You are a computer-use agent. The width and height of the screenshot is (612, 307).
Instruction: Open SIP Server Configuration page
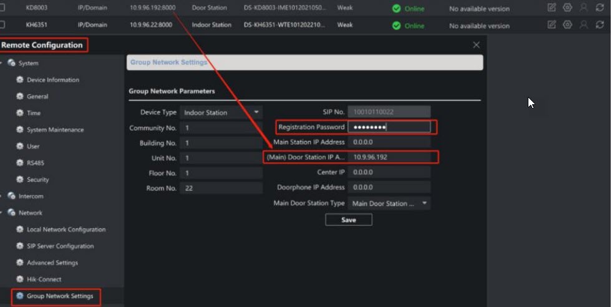(60, 246)
